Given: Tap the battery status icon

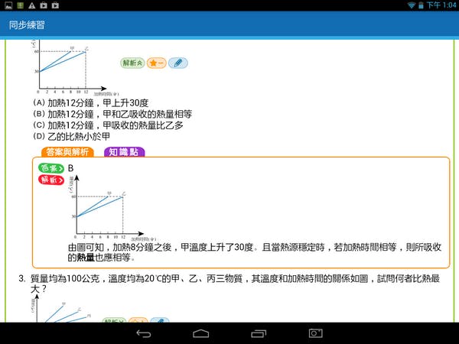Looking at the screenshot, I should [x=421, y=5].
